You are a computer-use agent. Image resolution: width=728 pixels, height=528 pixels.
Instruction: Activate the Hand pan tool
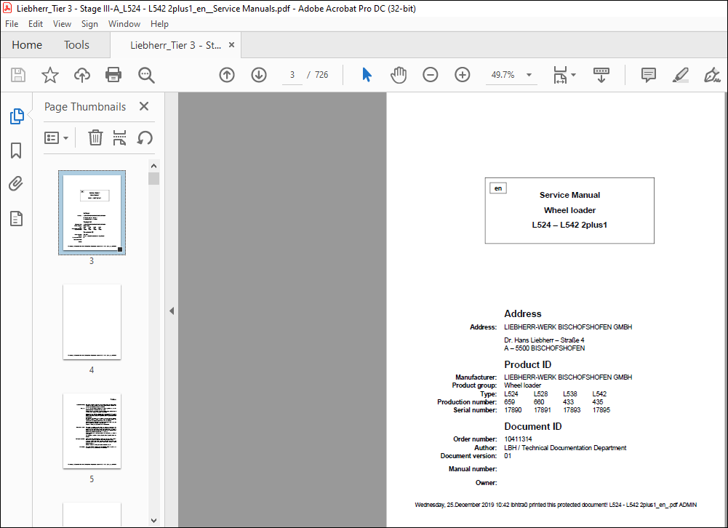[399, 75]
